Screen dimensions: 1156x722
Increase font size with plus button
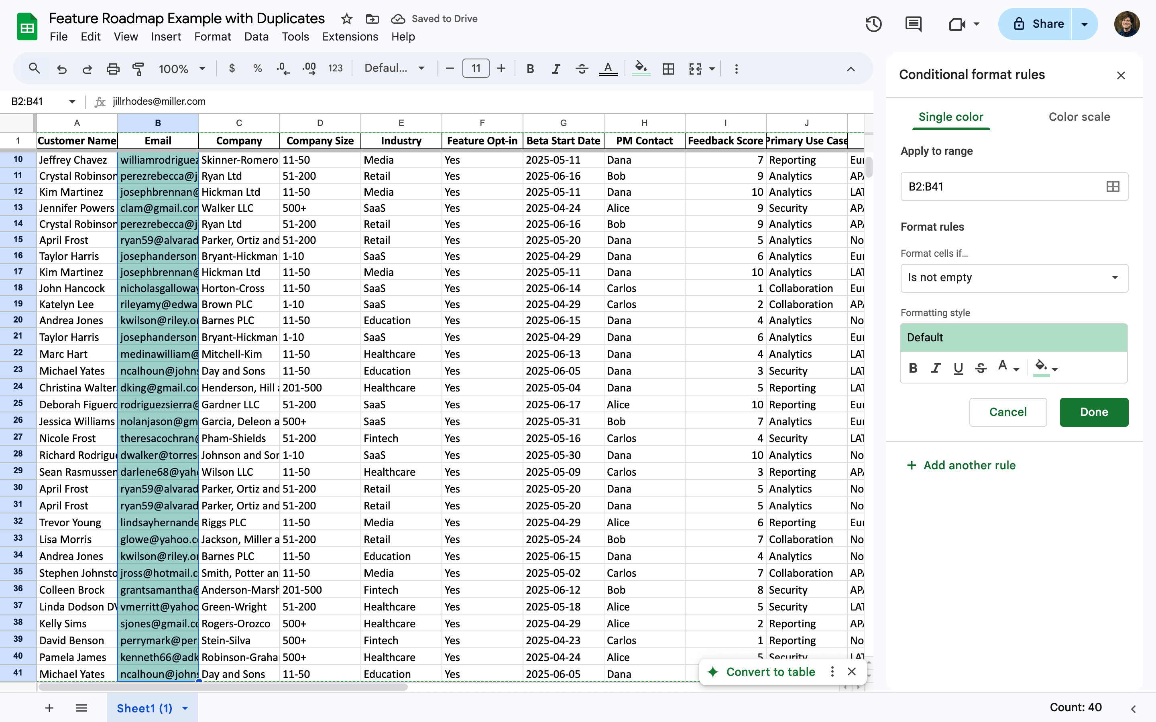point(501,68)
